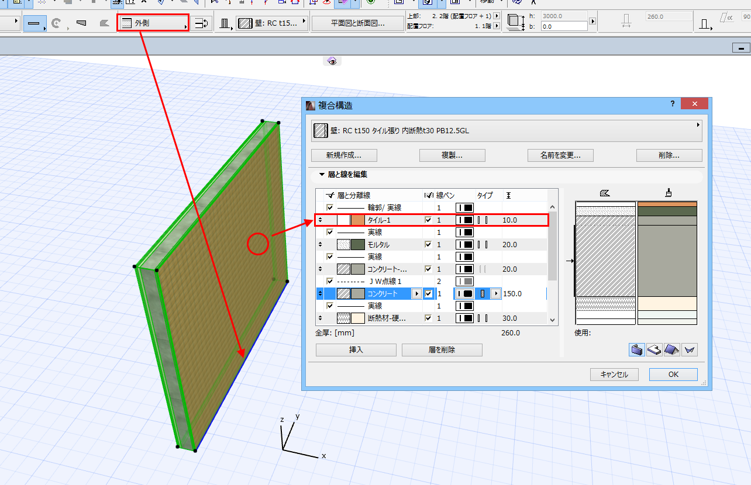Open the composite name selector 壁: RC t150 タイル張り
Viewport: 751px width, 485px height.
(x=506, y=131)
